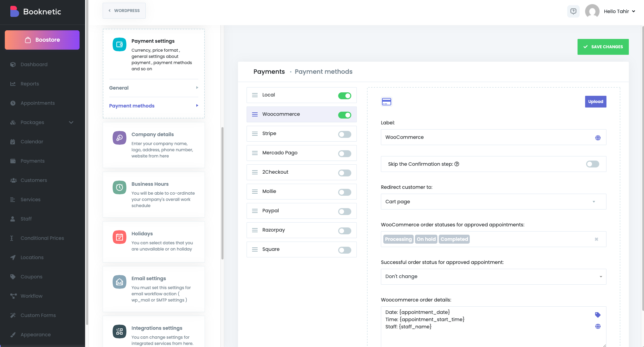
Task: Open the order statuses multi-select field
Action: click(x=494, y=239)
